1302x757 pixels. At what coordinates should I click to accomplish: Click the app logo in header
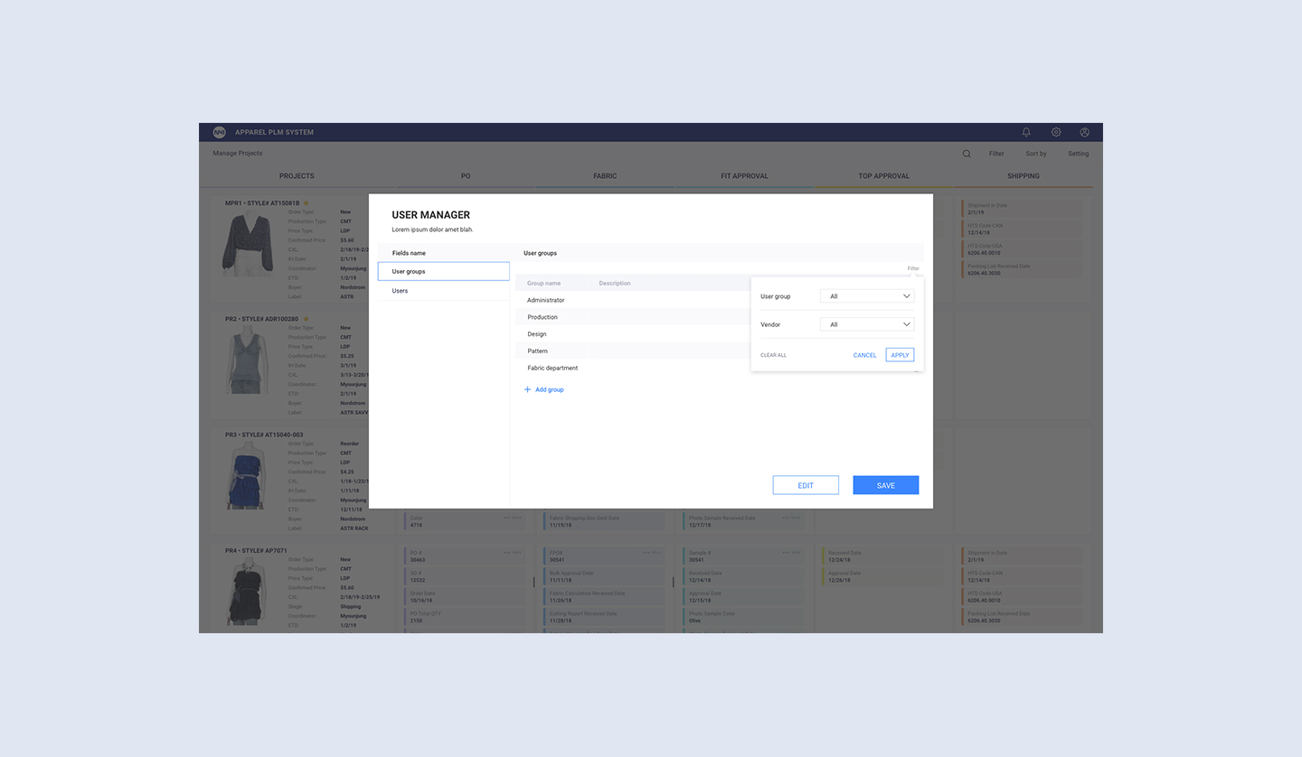coord(219,132)
